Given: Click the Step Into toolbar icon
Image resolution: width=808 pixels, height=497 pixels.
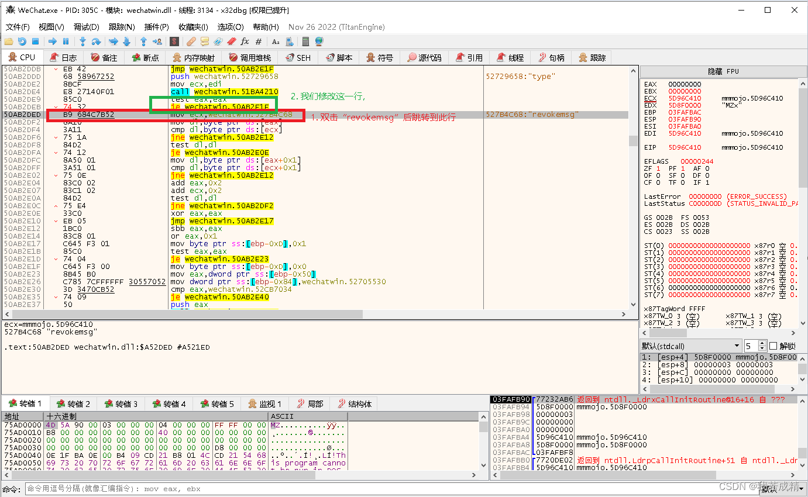Looking at the screenshot, I should tap(82, 42).
